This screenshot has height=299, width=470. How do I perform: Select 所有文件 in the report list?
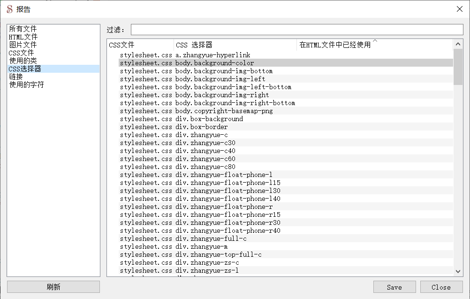(x=23, y=29)
